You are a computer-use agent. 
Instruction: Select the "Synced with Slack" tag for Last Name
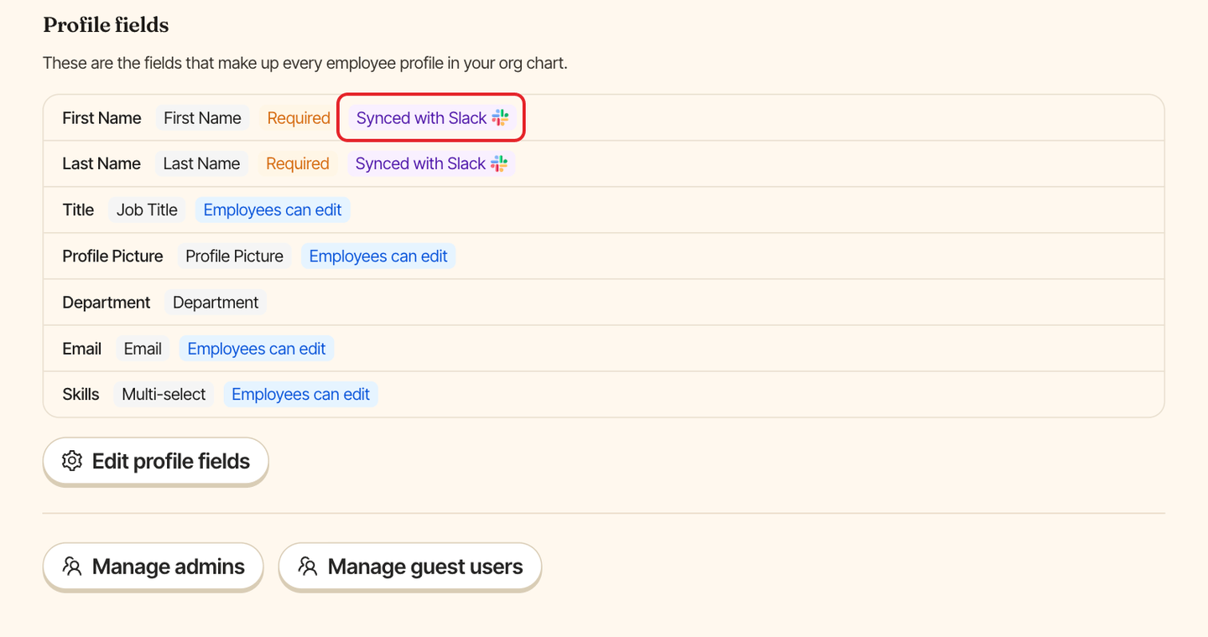pos(431,163)
